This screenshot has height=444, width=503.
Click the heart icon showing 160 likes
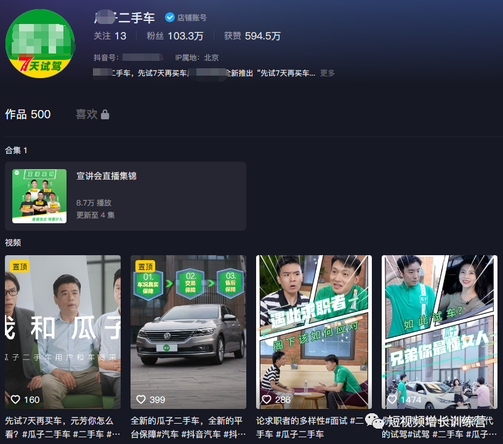[15, 400]
